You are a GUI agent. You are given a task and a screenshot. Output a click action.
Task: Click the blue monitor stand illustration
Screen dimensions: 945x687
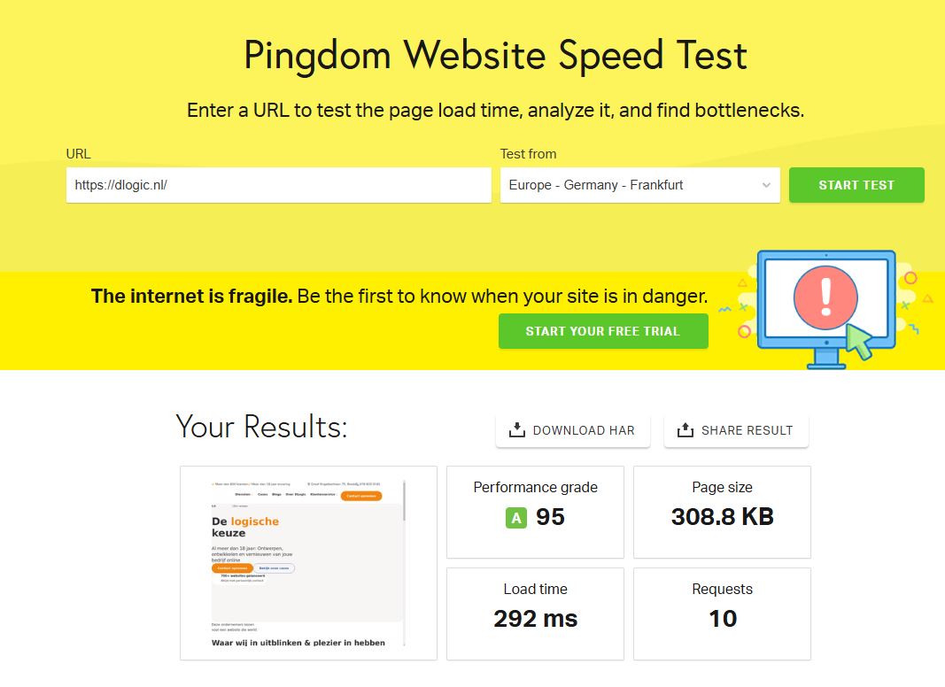pyautogui.click(x=825, y=358)
